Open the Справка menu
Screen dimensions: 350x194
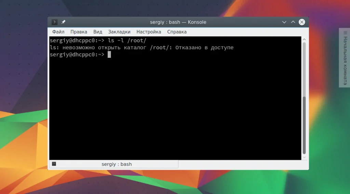click(177, 32)
